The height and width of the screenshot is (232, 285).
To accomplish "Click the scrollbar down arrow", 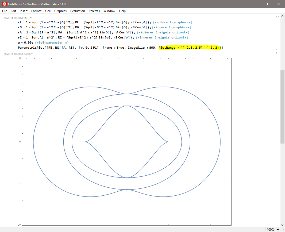I will (x=282, y=225).
